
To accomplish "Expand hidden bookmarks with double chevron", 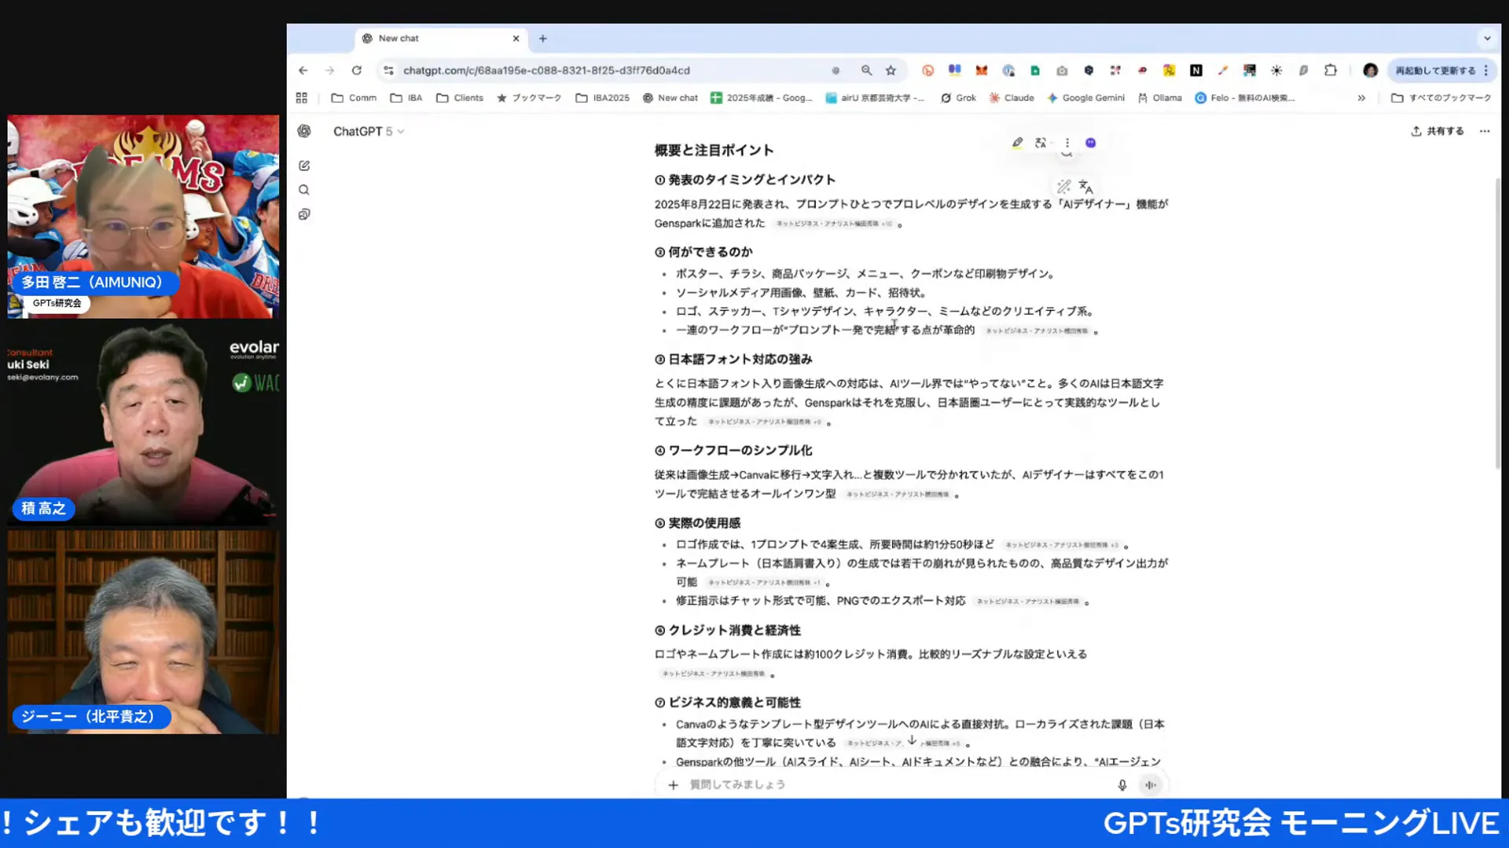I will pos(1361,98).
